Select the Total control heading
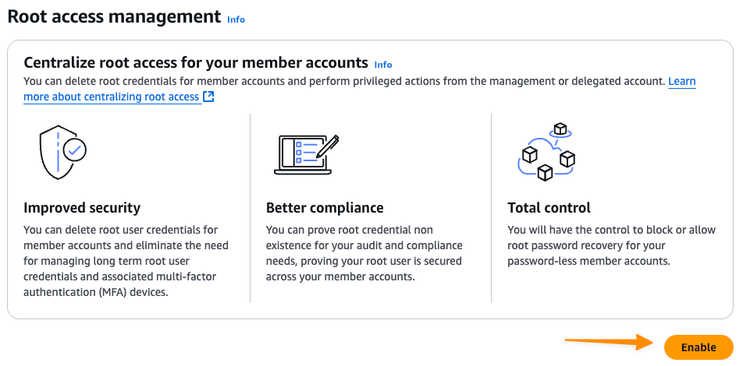Image resolution: width=743 pixels, height=366 pixels. [549, 208]
